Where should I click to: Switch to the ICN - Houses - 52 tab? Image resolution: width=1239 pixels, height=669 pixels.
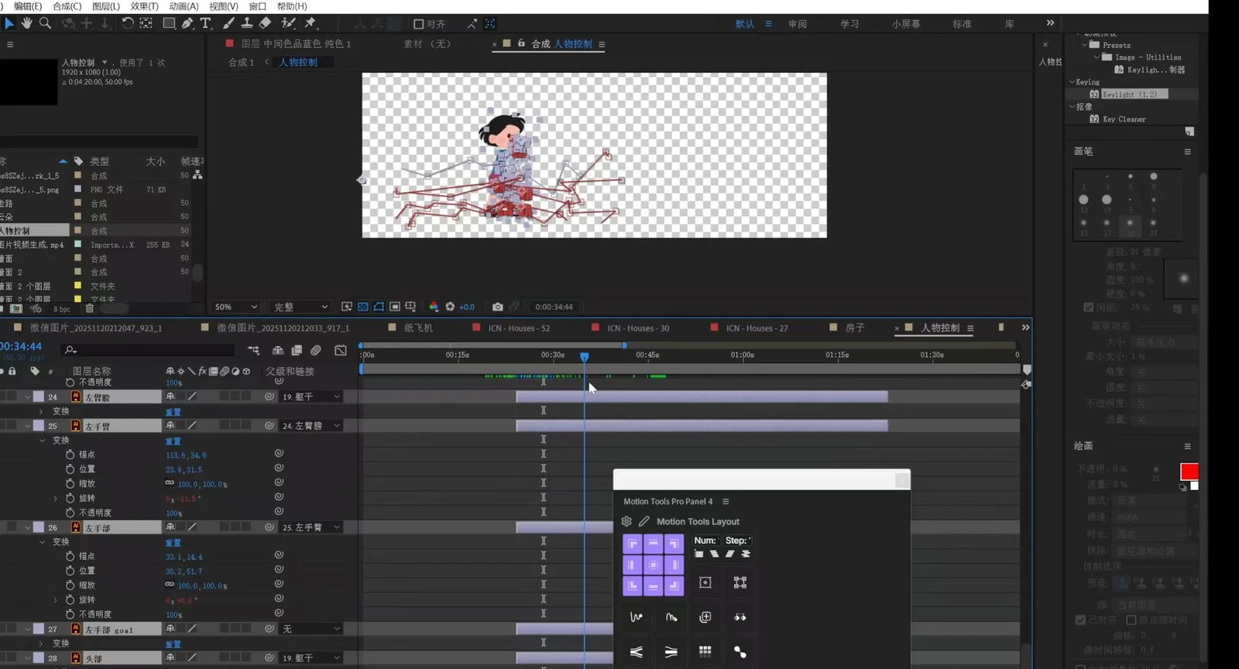tap(519, 328)
